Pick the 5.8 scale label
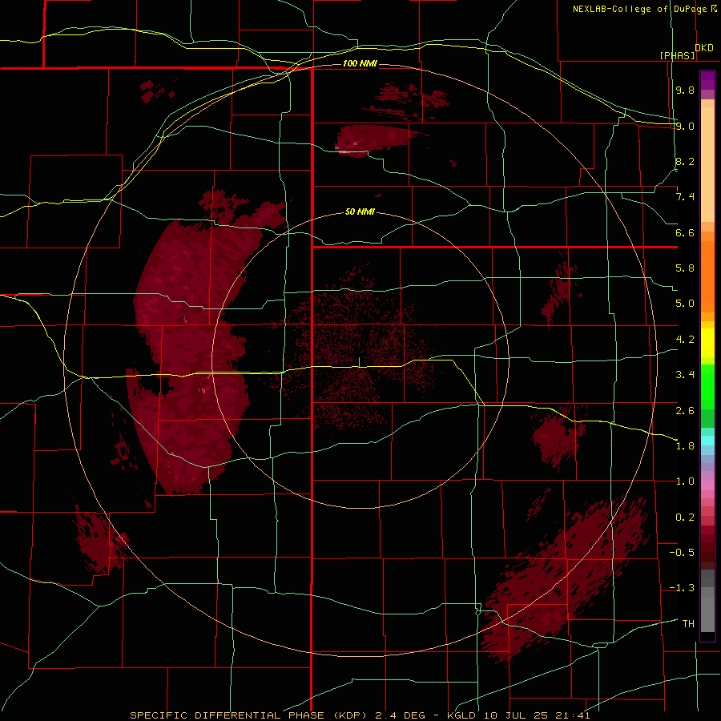 point(685,268)
